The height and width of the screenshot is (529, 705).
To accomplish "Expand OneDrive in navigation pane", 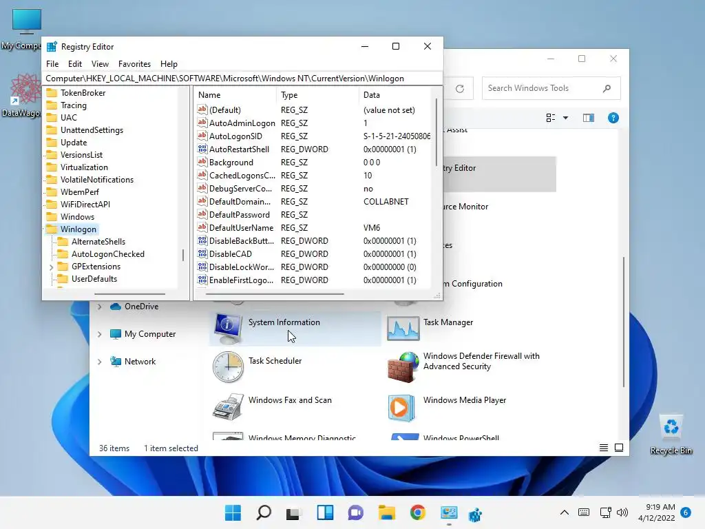I will click(x=99, y=307).
